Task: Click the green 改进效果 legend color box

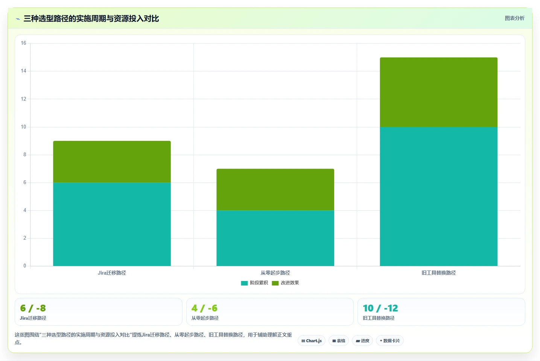Action: [275, 283]
